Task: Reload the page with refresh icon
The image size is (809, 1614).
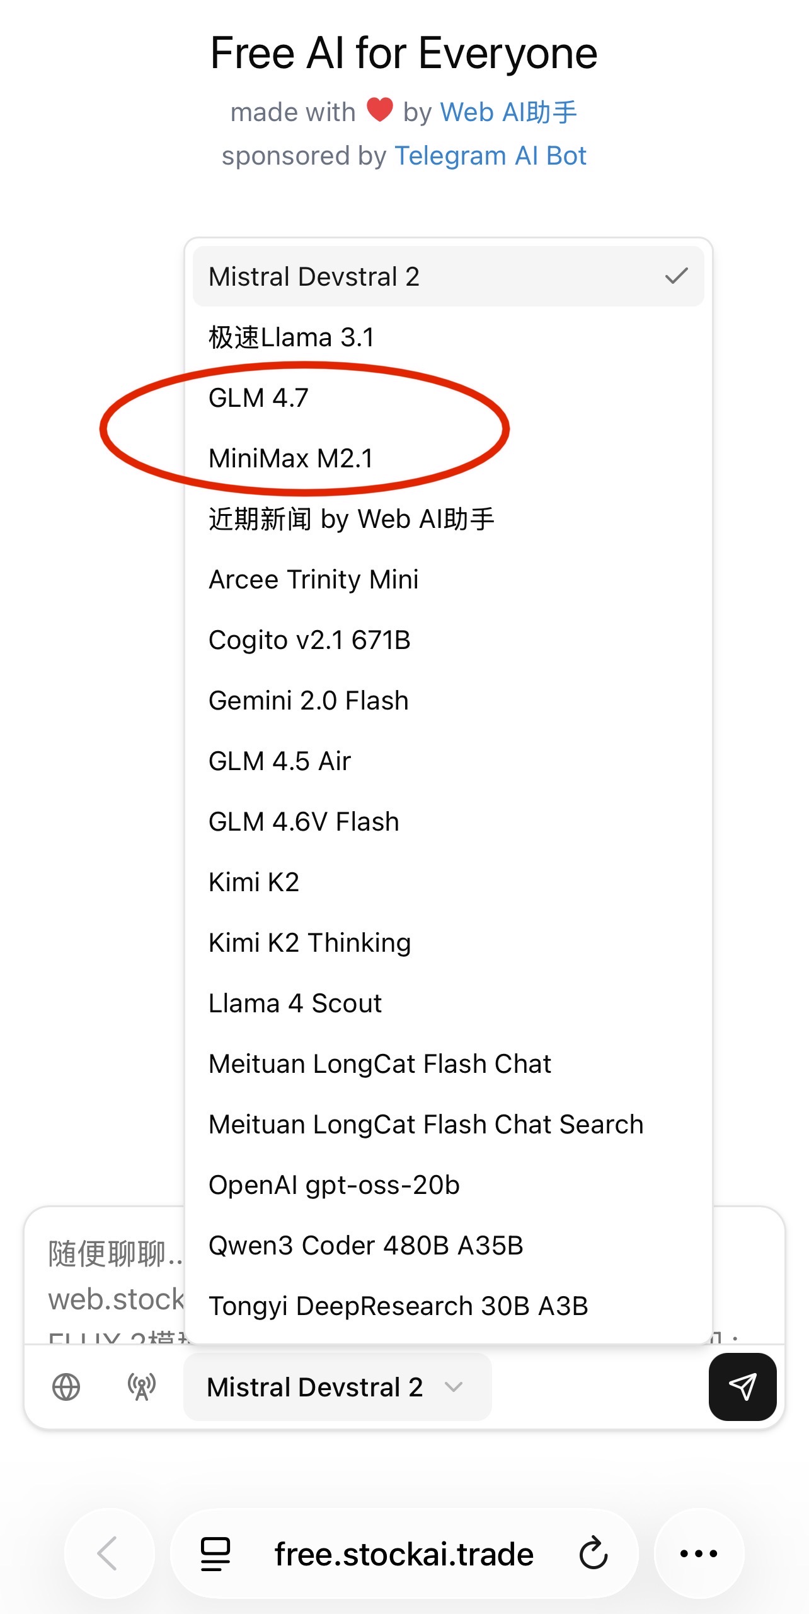Action: pyautogui.click(x=594, y=1553)
